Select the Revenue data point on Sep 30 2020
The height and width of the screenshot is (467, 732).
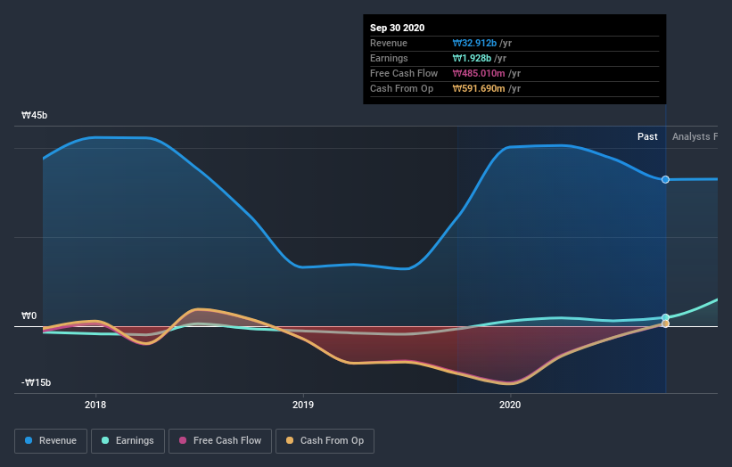(x=665, y=180)
